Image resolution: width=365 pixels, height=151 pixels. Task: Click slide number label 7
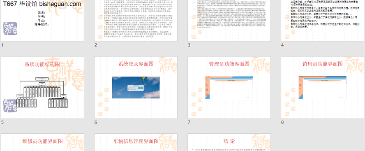(x=189, y=122)
